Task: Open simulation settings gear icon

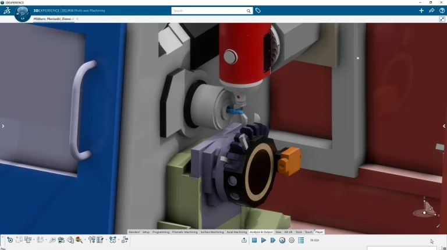Action: click(292, 240)
